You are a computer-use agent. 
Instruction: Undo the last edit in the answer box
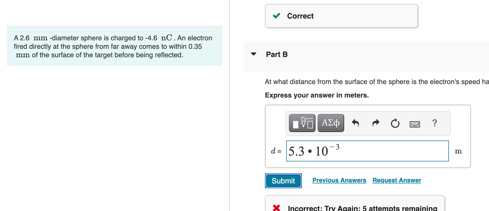point(356,123)
